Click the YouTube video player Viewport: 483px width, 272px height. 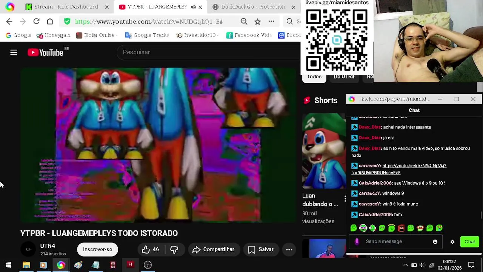159,145
